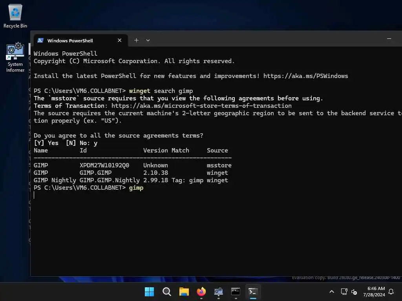The width and height of the screenshot is (402, 301).
Task: Click the Version column header
Action: tap(155, 150)
